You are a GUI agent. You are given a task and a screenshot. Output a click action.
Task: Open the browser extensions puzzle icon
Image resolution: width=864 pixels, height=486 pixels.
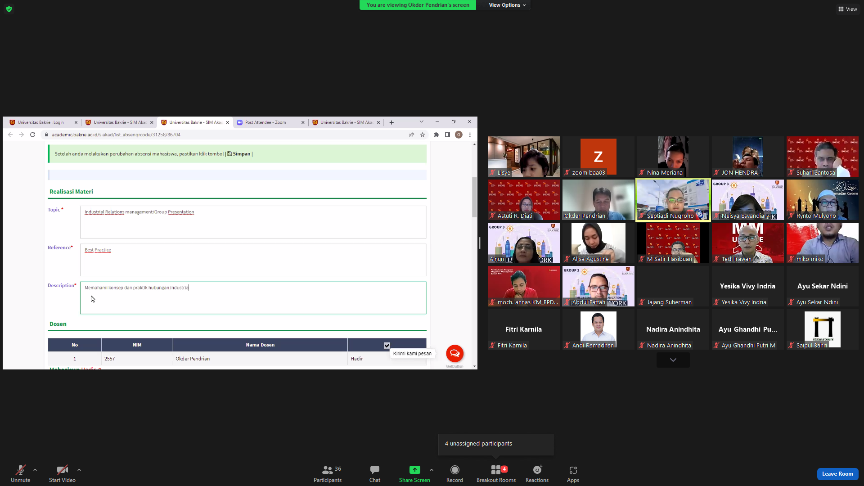436,135
